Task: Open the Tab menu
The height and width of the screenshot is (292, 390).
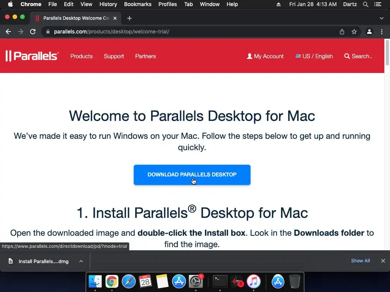Action: click(189, 4)
